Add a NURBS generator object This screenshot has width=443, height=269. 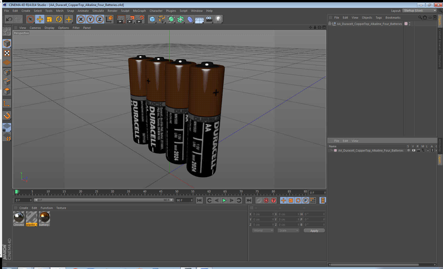click(x=171, y=19)
